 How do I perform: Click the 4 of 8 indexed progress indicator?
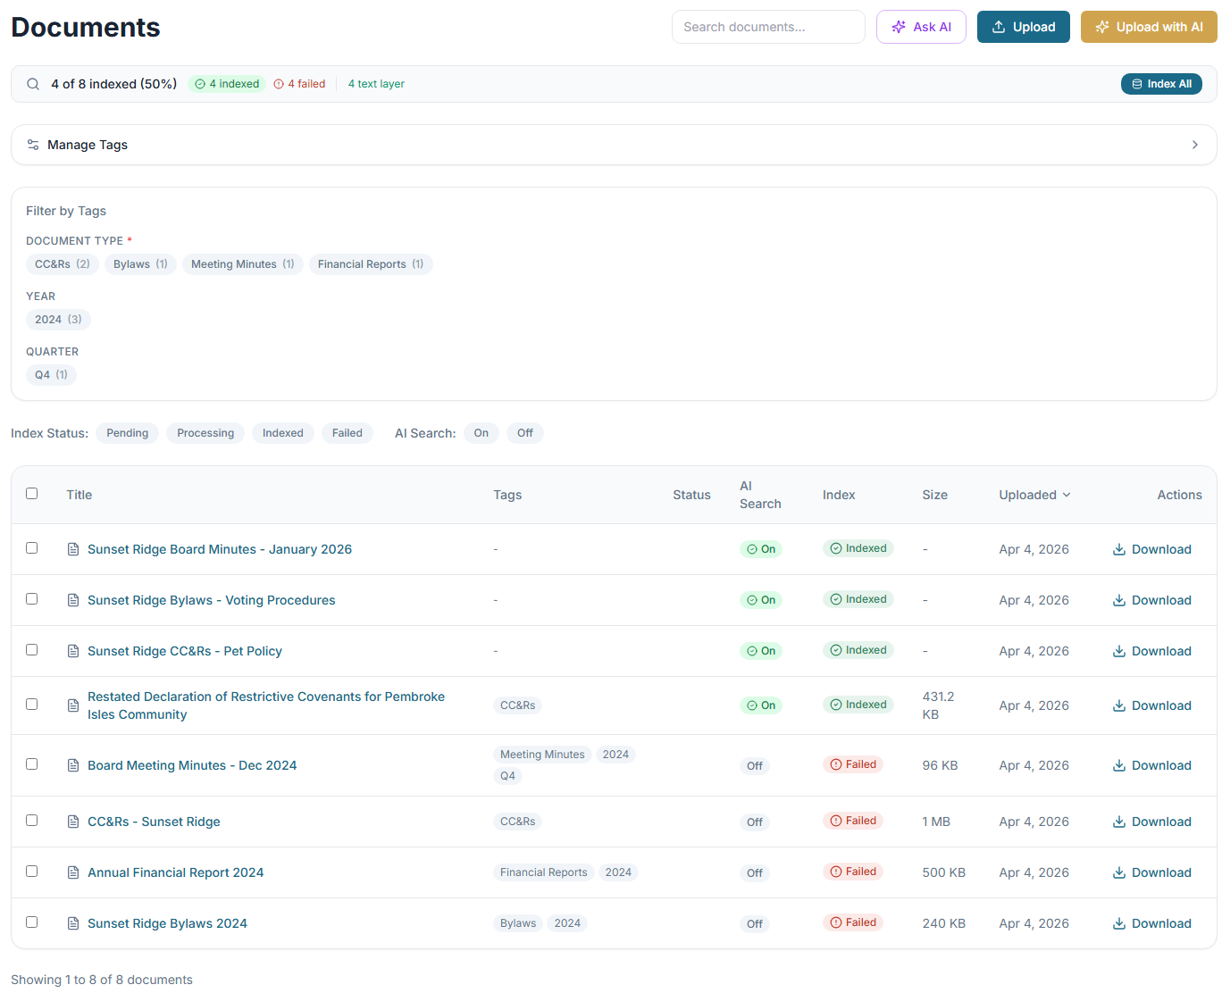tap(113, 83)
